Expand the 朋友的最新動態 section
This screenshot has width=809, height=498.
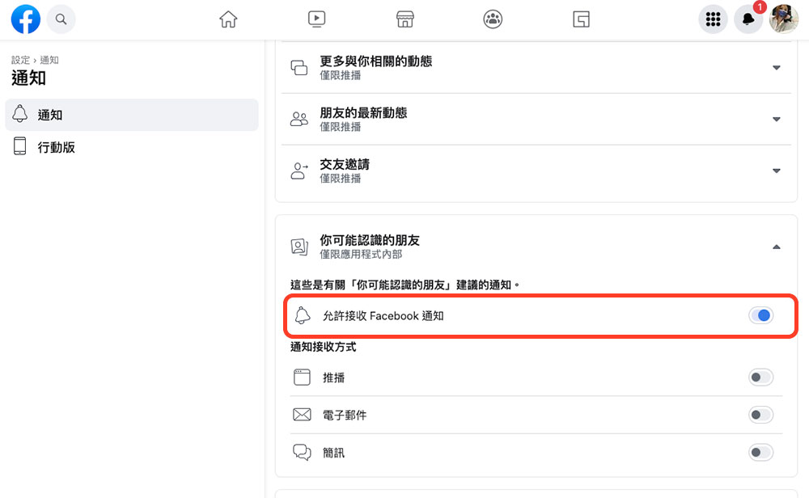[777, 120]
